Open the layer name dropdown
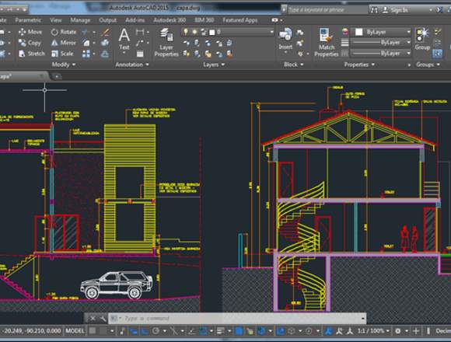451x342 pixels. [271, 32]
